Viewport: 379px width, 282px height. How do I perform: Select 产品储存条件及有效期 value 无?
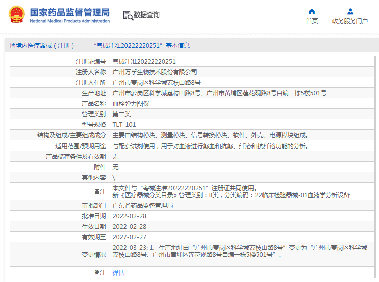coord(115,157)
